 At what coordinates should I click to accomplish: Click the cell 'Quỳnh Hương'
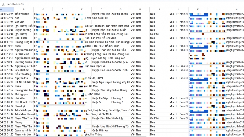(x=24, y=30)
